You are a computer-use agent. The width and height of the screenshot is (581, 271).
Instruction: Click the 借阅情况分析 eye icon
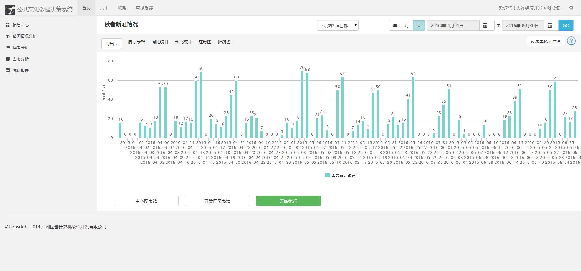(x=8, y=36)
